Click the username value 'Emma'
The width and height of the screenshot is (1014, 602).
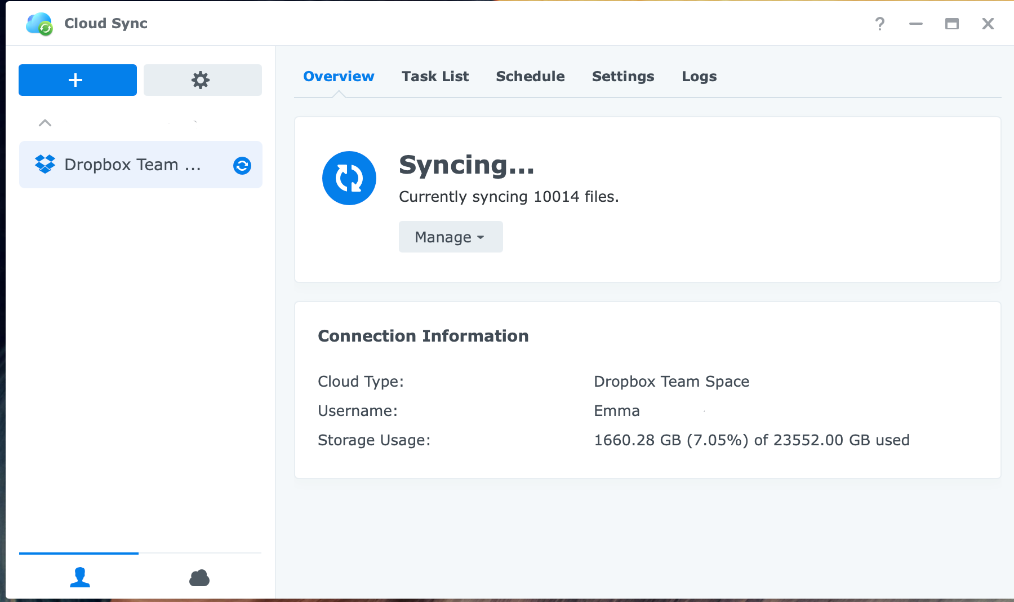(x=617, y=411)
